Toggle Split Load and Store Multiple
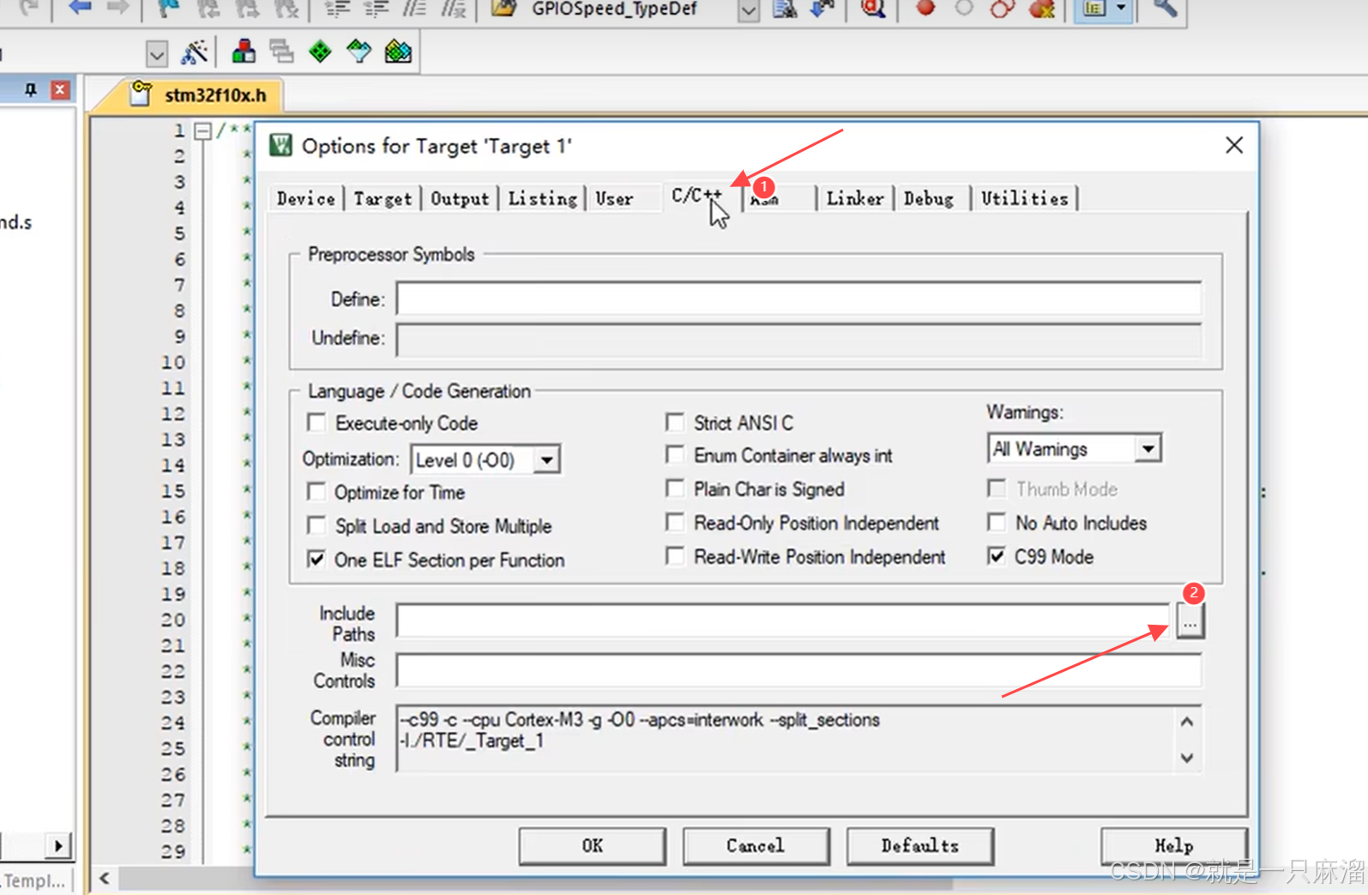1368x895 pixels. (316, 524)
